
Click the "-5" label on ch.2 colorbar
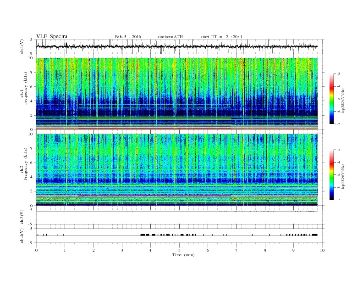point(338,175)
